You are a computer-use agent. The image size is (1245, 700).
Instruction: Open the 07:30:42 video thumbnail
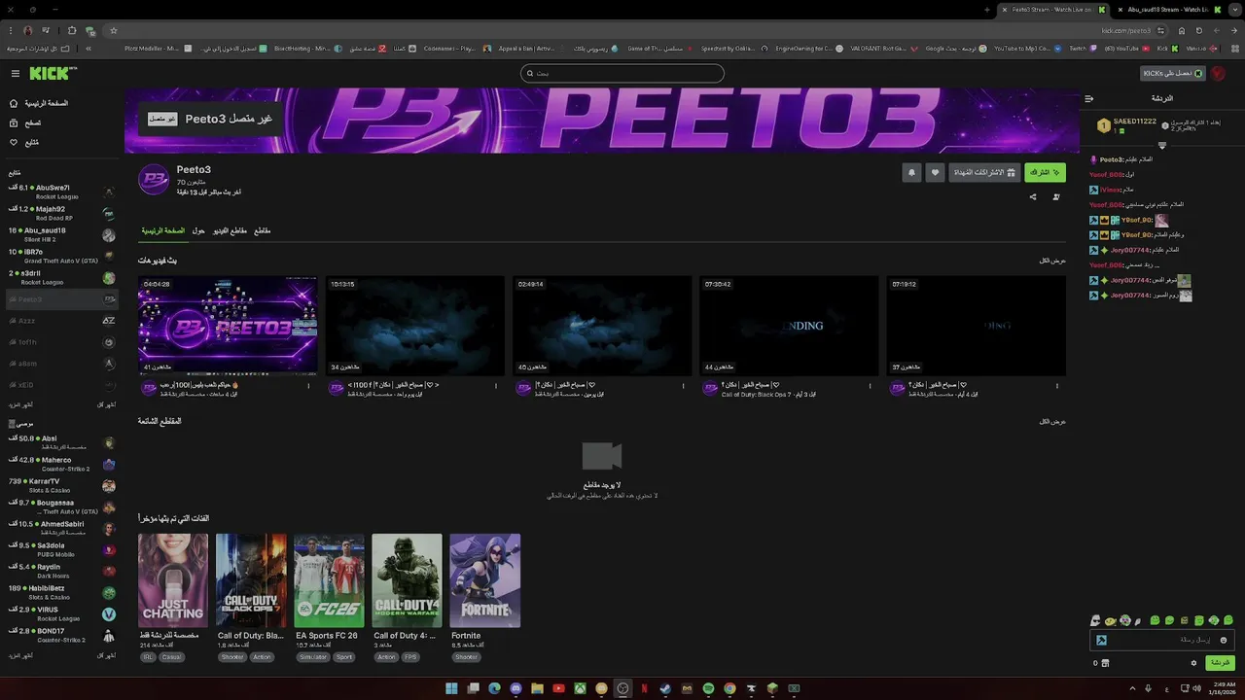coord(789,326)
